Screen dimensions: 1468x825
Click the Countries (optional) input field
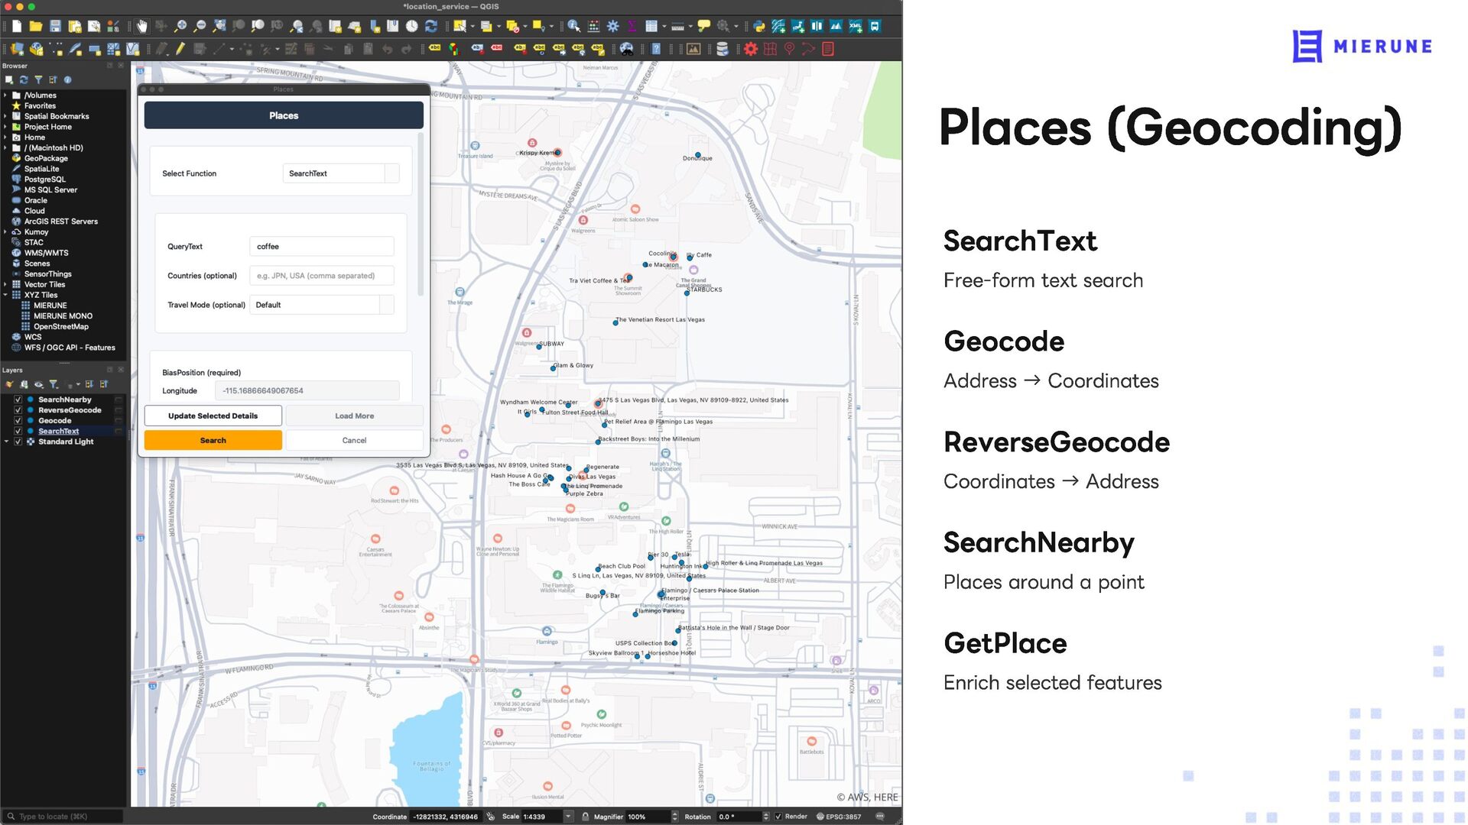[322, 276]
